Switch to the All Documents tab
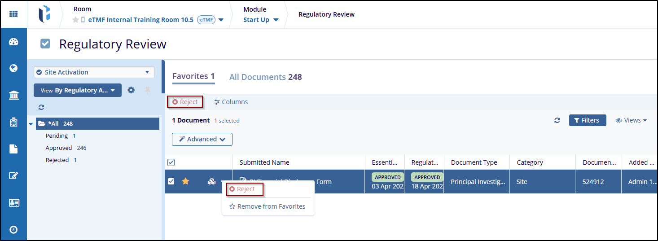The width and height of the screenshot is (658, 241). (265, 77)
